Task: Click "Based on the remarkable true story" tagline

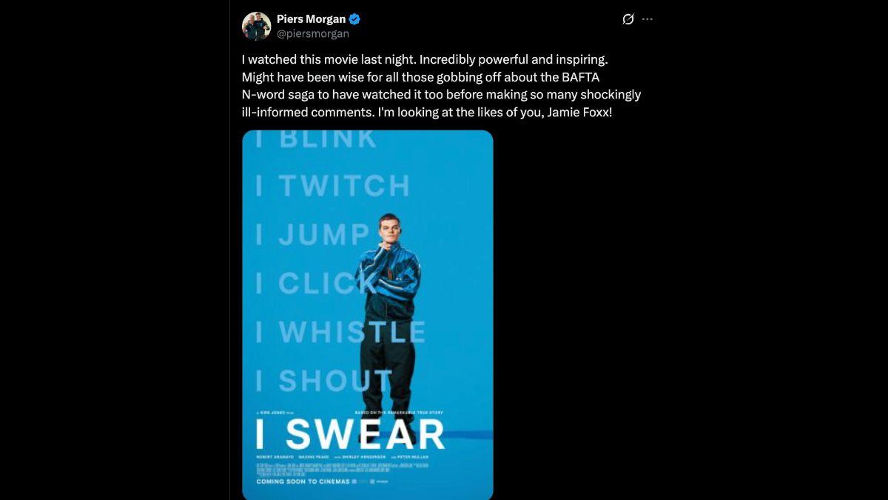Action: (x=399, y=413)
